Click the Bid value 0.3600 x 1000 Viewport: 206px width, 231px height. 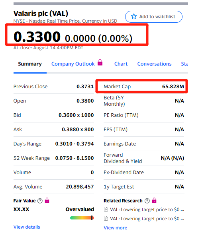click(x=76, y=115)
